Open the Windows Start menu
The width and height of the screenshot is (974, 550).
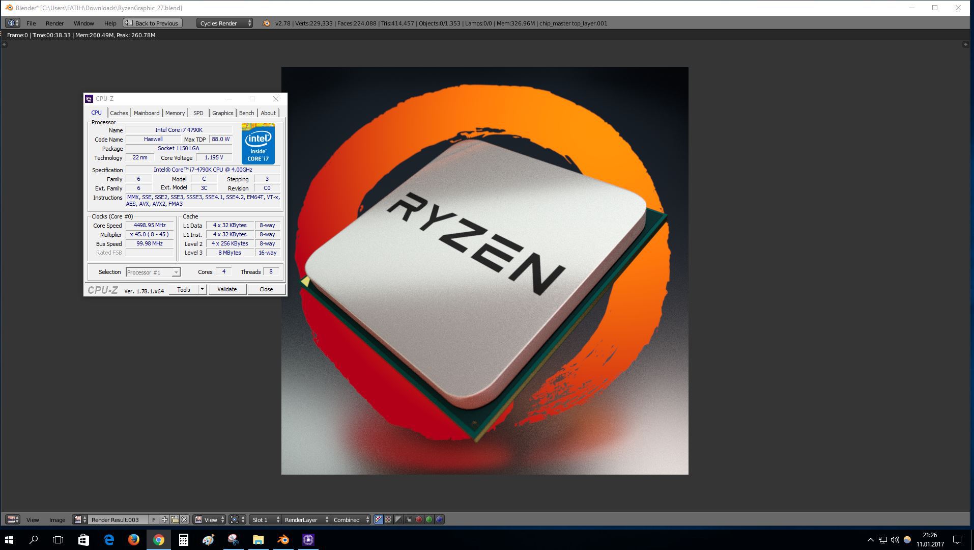click(9, 540)
